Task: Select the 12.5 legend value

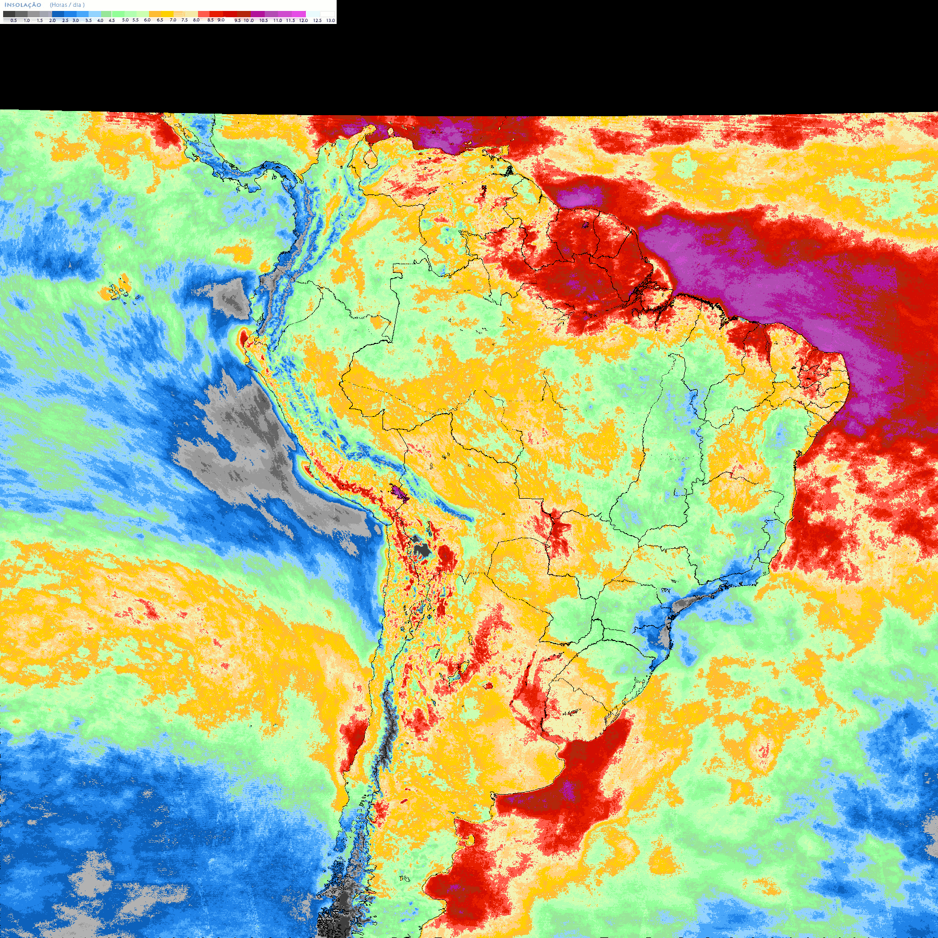Action: [317, 20]
